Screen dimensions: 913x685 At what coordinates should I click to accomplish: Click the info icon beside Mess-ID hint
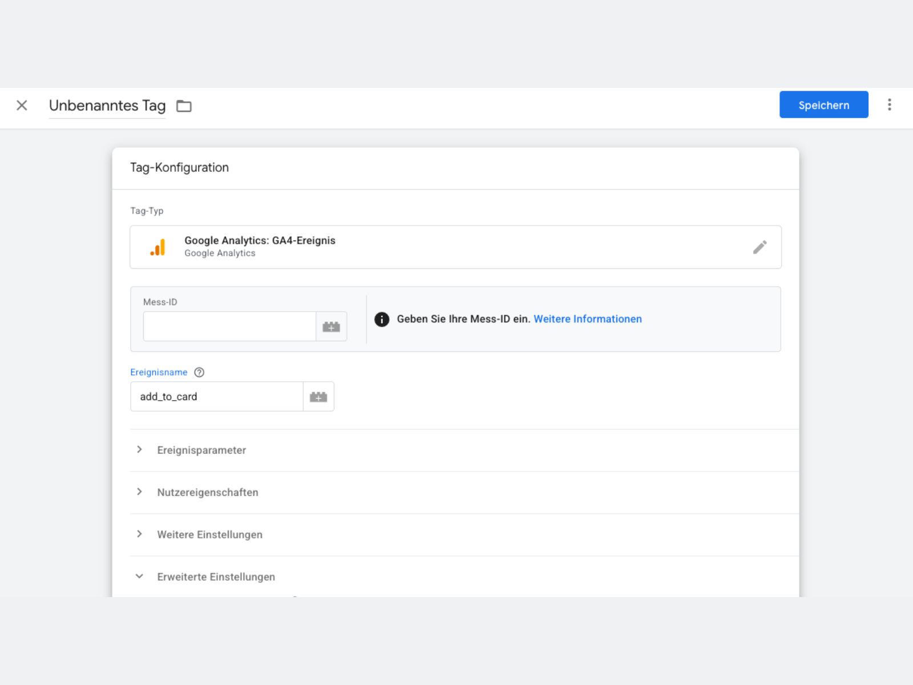point(382,319)
